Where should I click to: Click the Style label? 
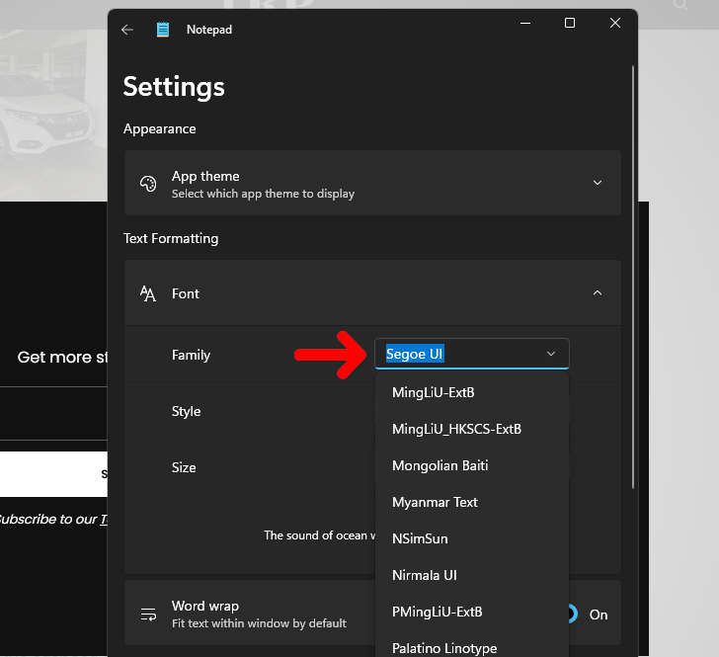(186, 411)
